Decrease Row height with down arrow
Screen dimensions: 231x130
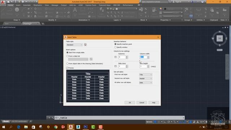[148, 67]
